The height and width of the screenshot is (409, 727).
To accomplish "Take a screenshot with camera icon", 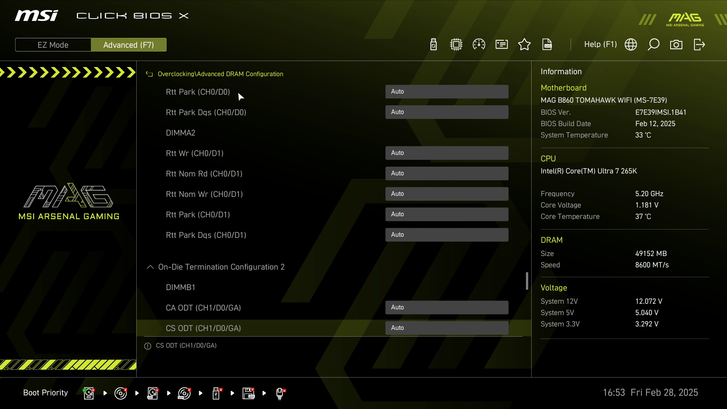I will pos(676,45).
